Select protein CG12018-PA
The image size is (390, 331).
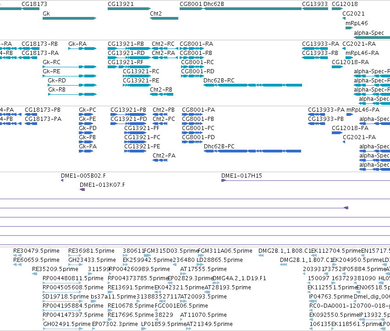tap(337, 133)
